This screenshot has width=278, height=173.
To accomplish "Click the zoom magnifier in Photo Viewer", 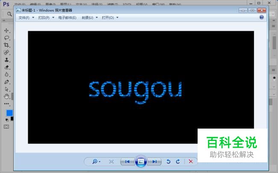I will (95, 161).
